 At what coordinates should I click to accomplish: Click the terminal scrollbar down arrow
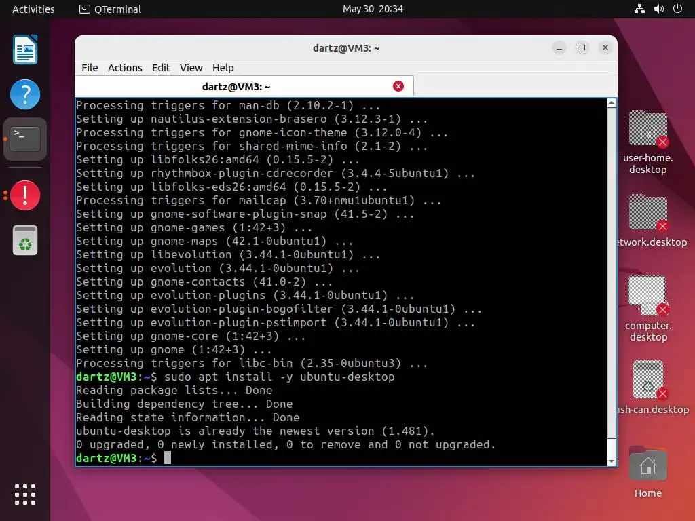click(x=612, y=461)
